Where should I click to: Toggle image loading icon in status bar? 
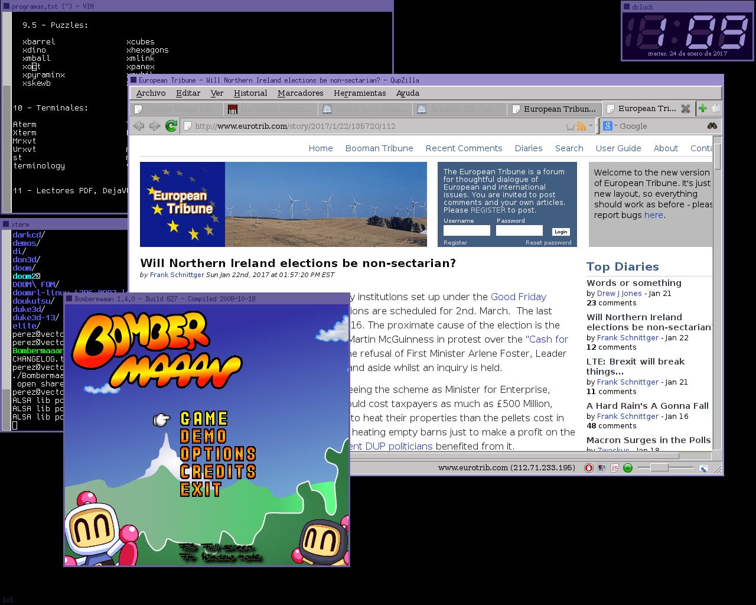[602, 468]
